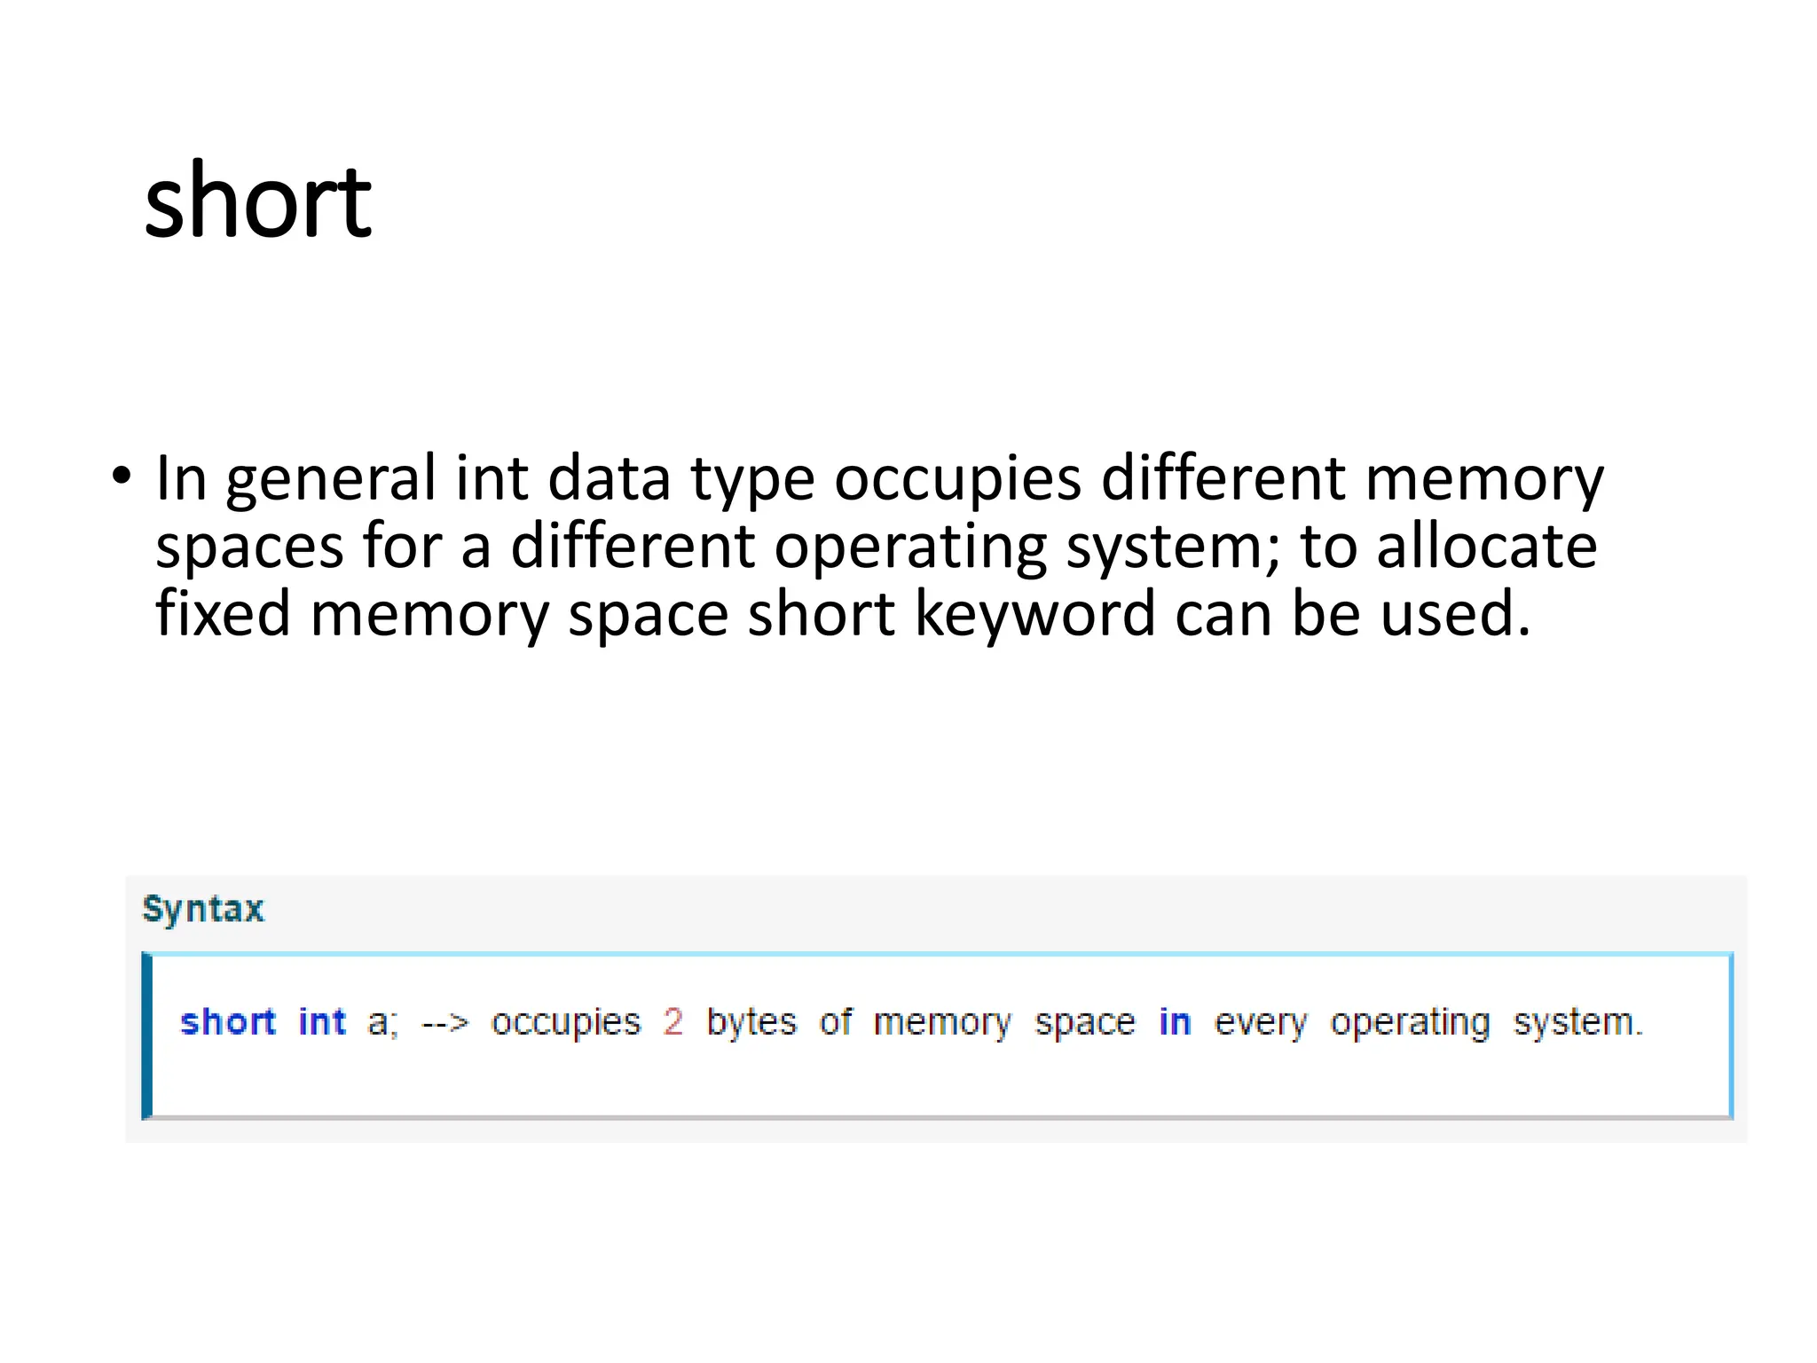Click the blue "in" keyword in code
Screen dimensions: 1817x1363
click(x=1175, y=1021)
